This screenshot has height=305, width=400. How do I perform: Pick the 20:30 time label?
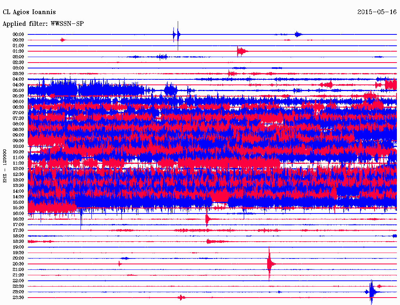pyautogui.click(x=18, y=264)
